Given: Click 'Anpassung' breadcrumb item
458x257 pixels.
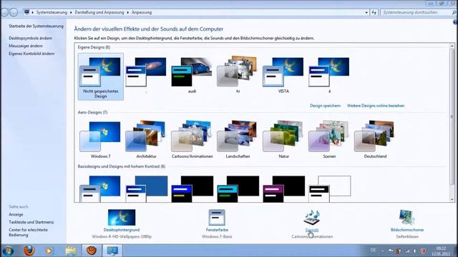Looking at the screenshot, I should (x=142, y=13).
